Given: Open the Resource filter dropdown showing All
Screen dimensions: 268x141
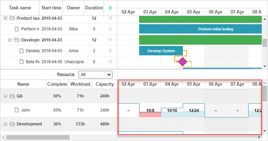Looking at the screenshot, I should coord(95,75).
